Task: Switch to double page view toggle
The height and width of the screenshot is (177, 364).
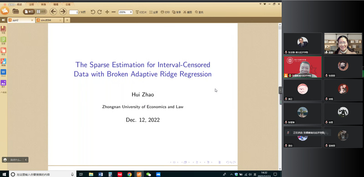Action: point(41,11)
